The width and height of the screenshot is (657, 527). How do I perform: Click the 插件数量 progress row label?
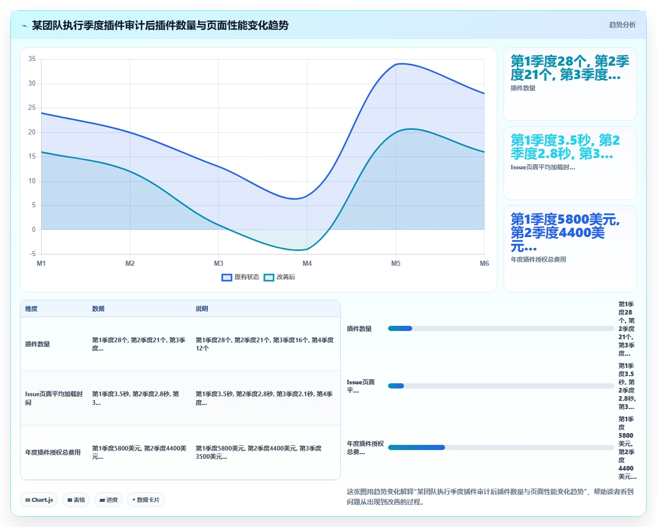tap(359, 329)
